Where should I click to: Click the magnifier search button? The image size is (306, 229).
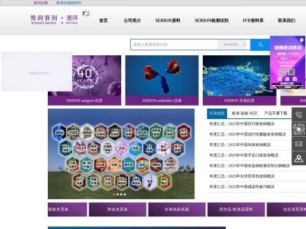click(x=260, y=45)
